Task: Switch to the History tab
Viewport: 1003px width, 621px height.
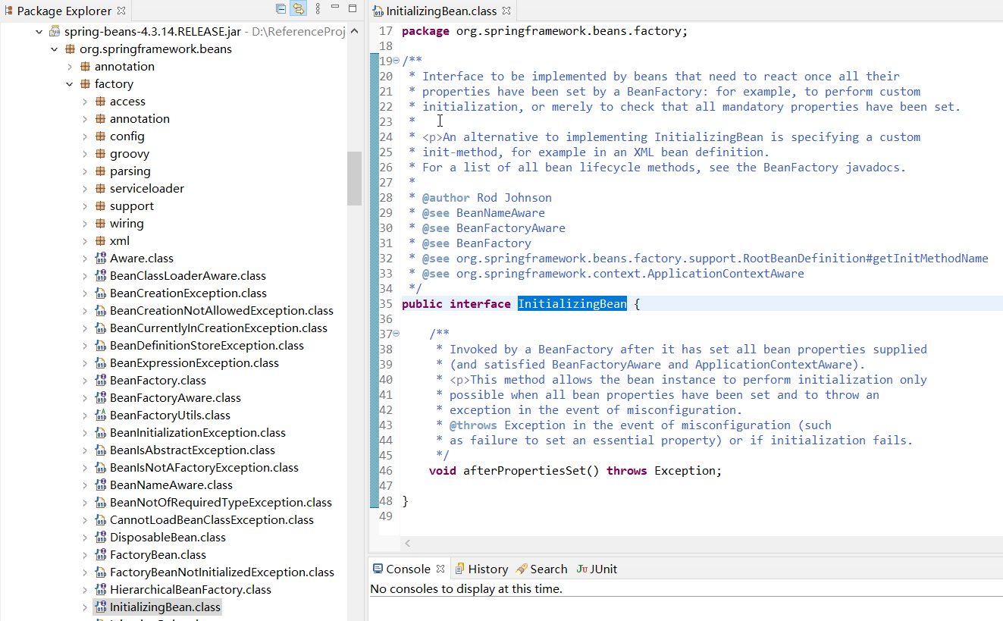Action: (487, 569)
